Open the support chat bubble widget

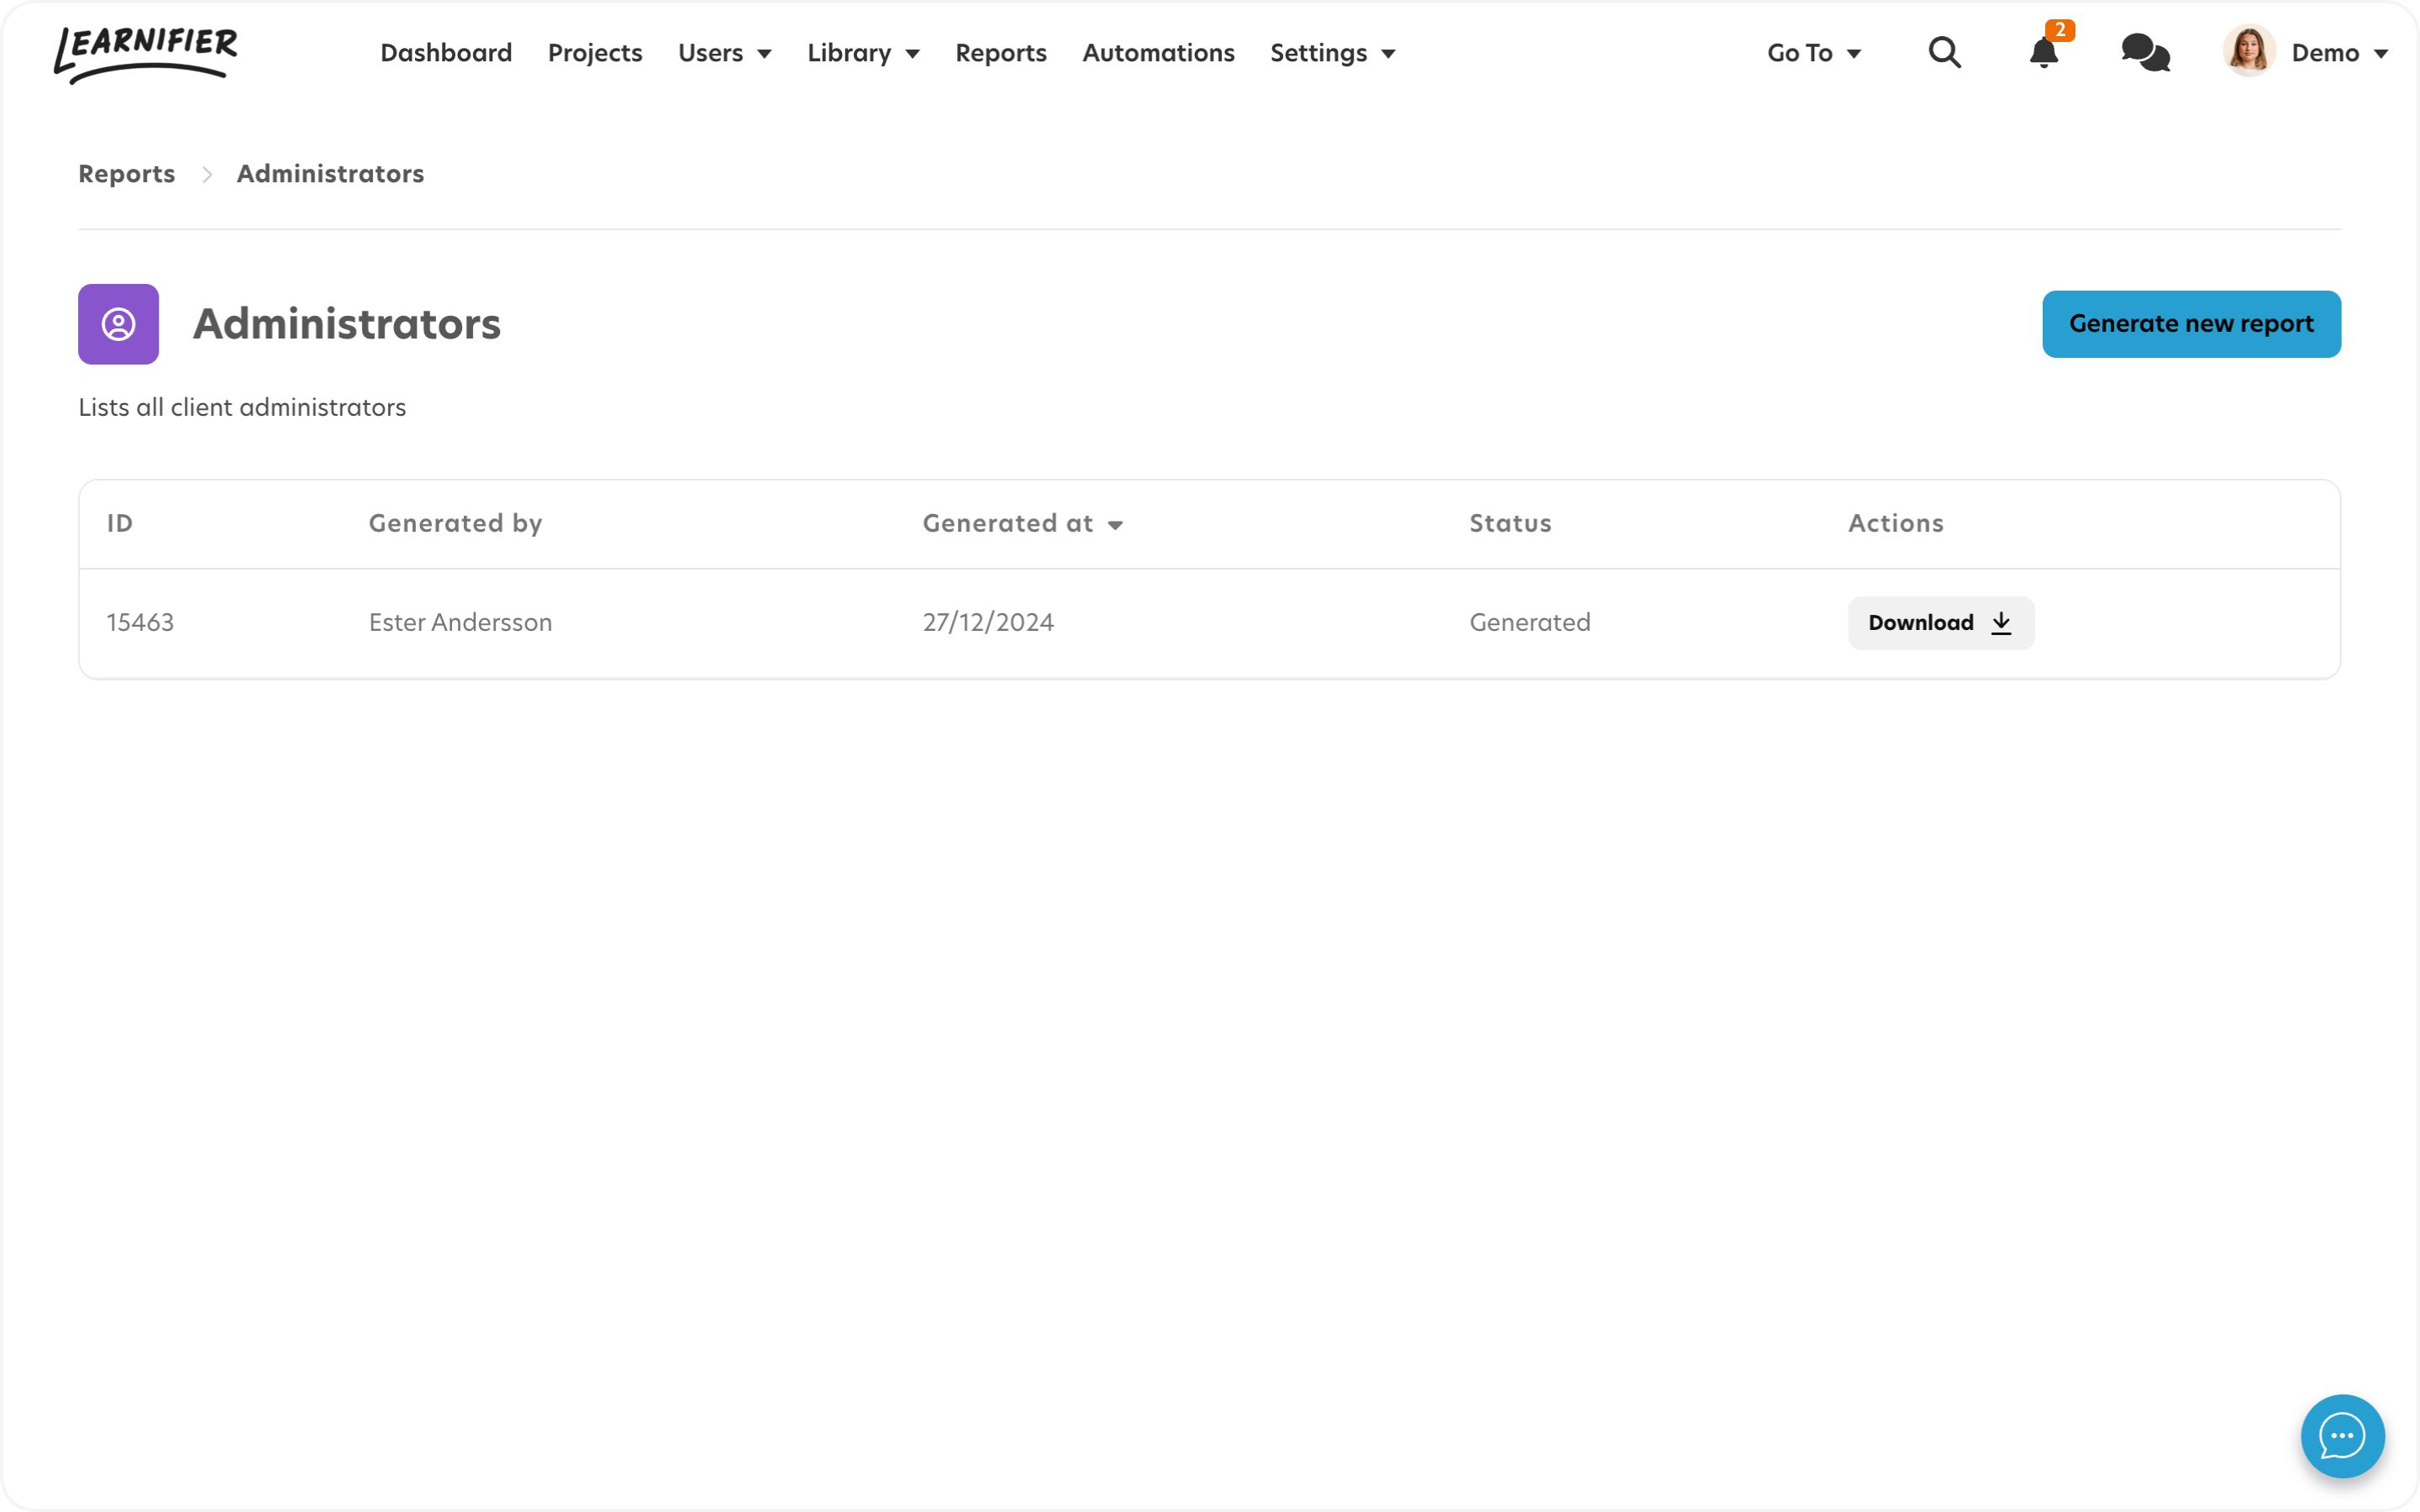coord(2342,1436)
